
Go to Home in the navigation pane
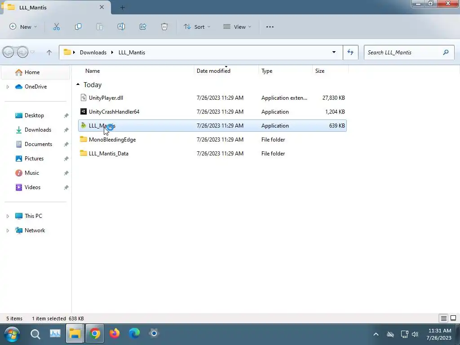[x=35, y=72]
